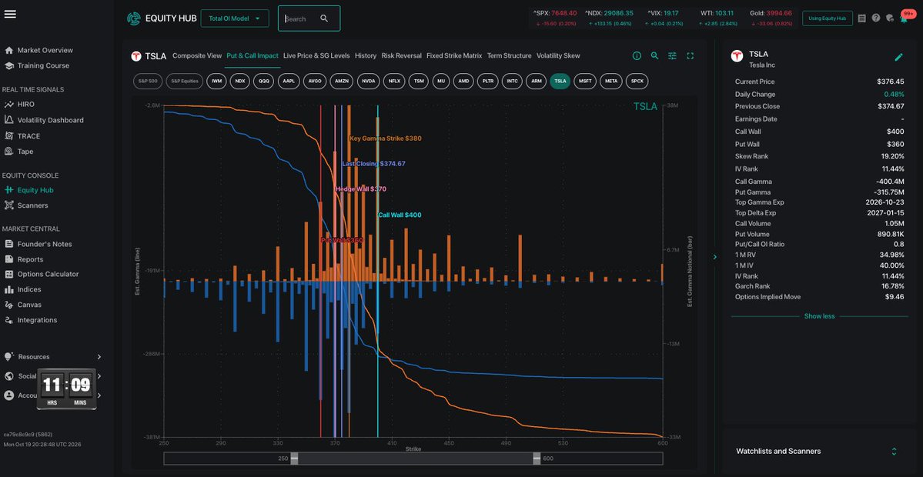Viewport: 923px width, 477px height.
Task: Click right strike range handle at 600
Action: (537, 459)
